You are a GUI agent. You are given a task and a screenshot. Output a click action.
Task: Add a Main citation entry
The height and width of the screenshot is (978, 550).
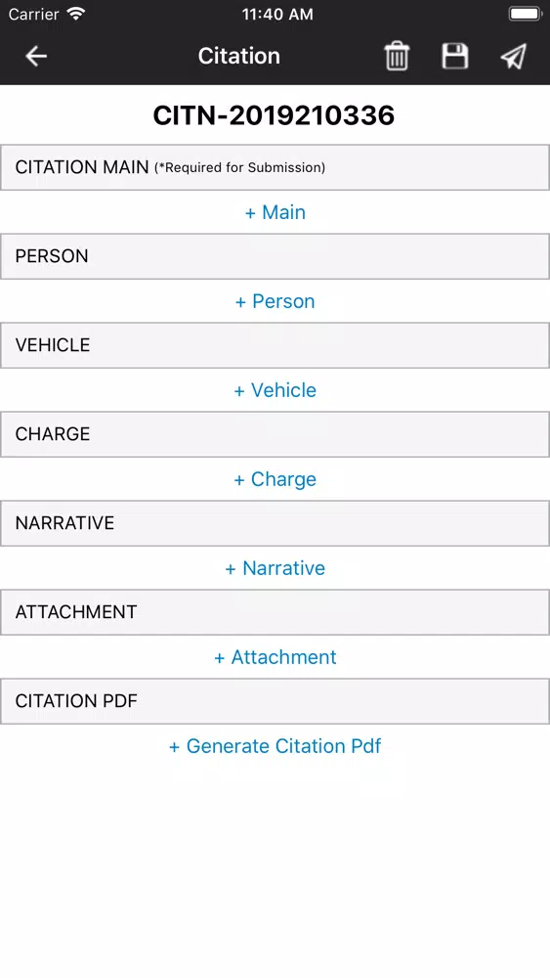point(275,212)
